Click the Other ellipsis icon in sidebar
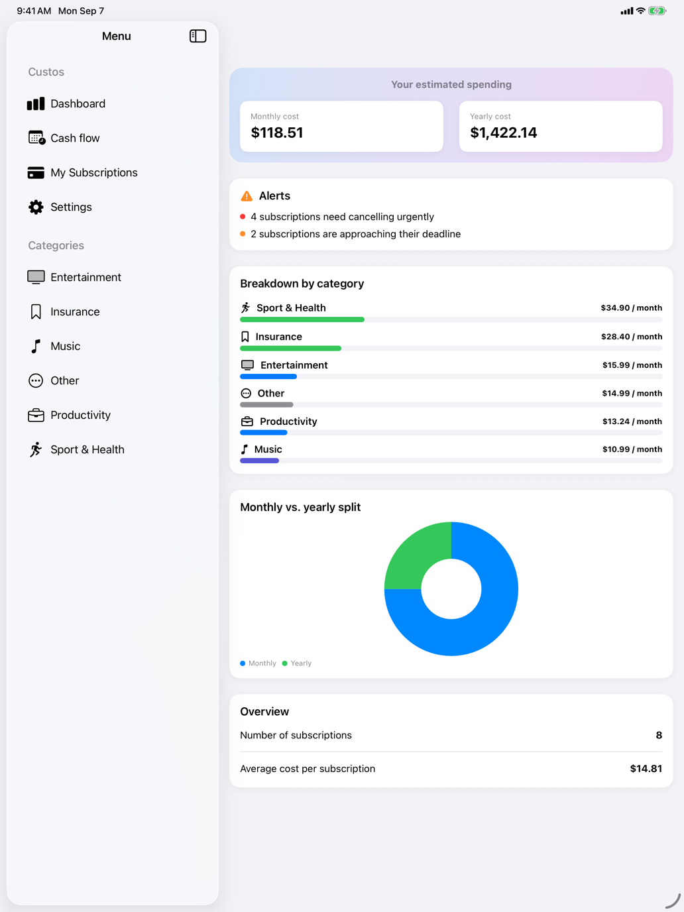 coord(36,380)
